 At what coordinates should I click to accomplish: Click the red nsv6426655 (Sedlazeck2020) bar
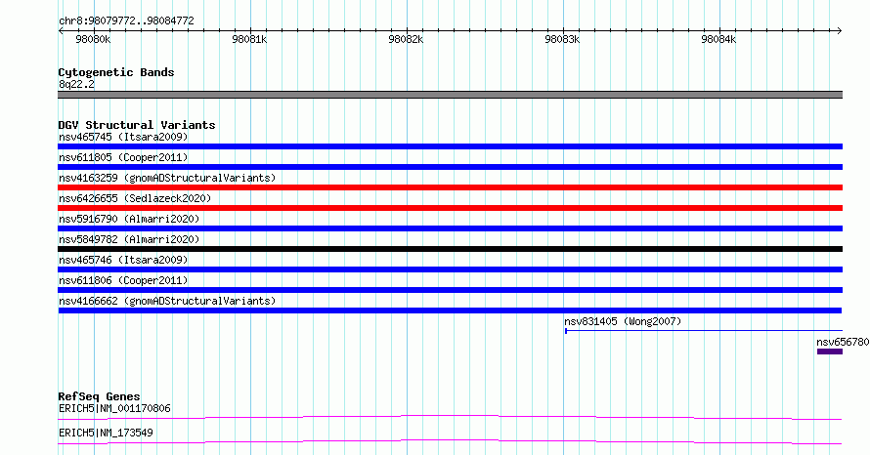point(450,208)
